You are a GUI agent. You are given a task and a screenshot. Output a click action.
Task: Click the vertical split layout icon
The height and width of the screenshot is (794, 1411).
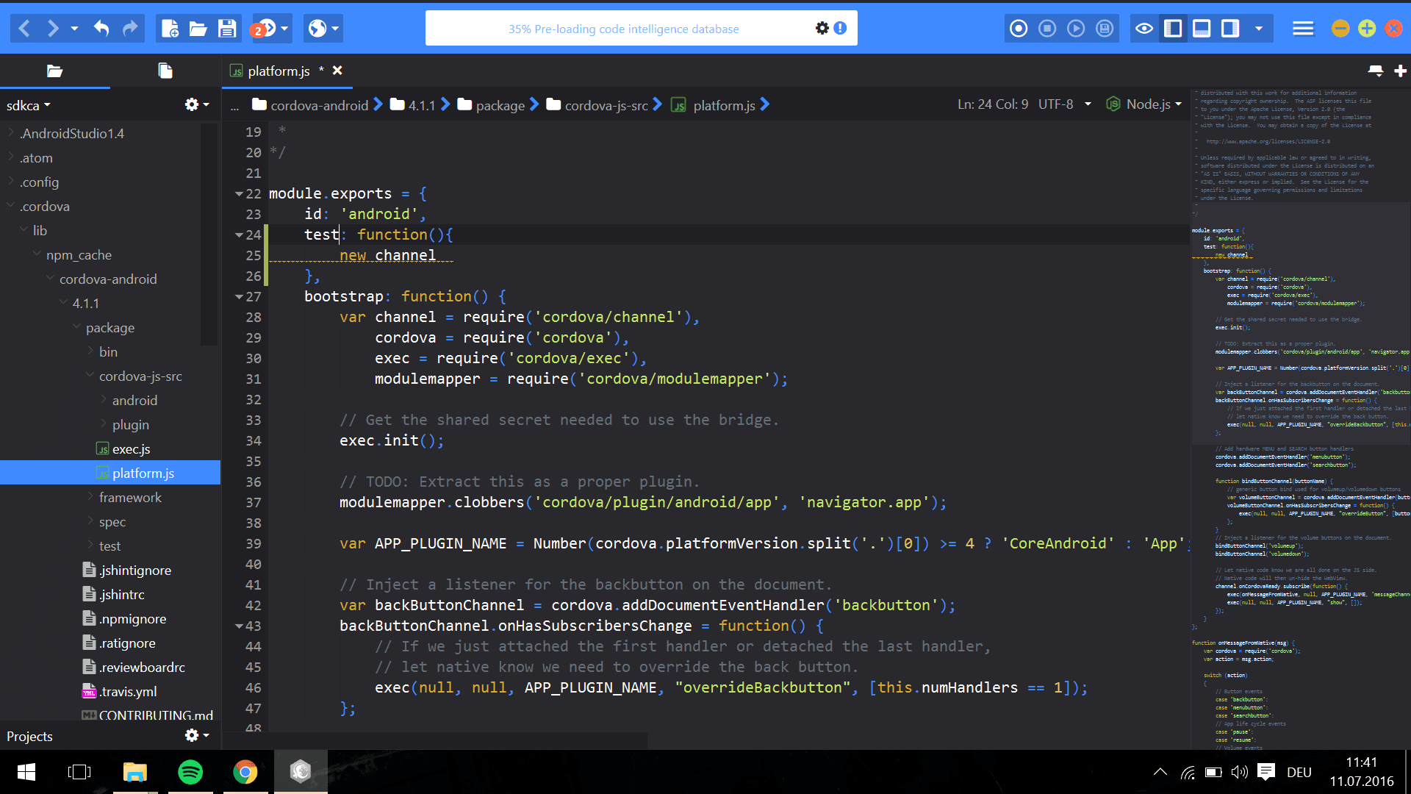click(x=1229, y=28)
